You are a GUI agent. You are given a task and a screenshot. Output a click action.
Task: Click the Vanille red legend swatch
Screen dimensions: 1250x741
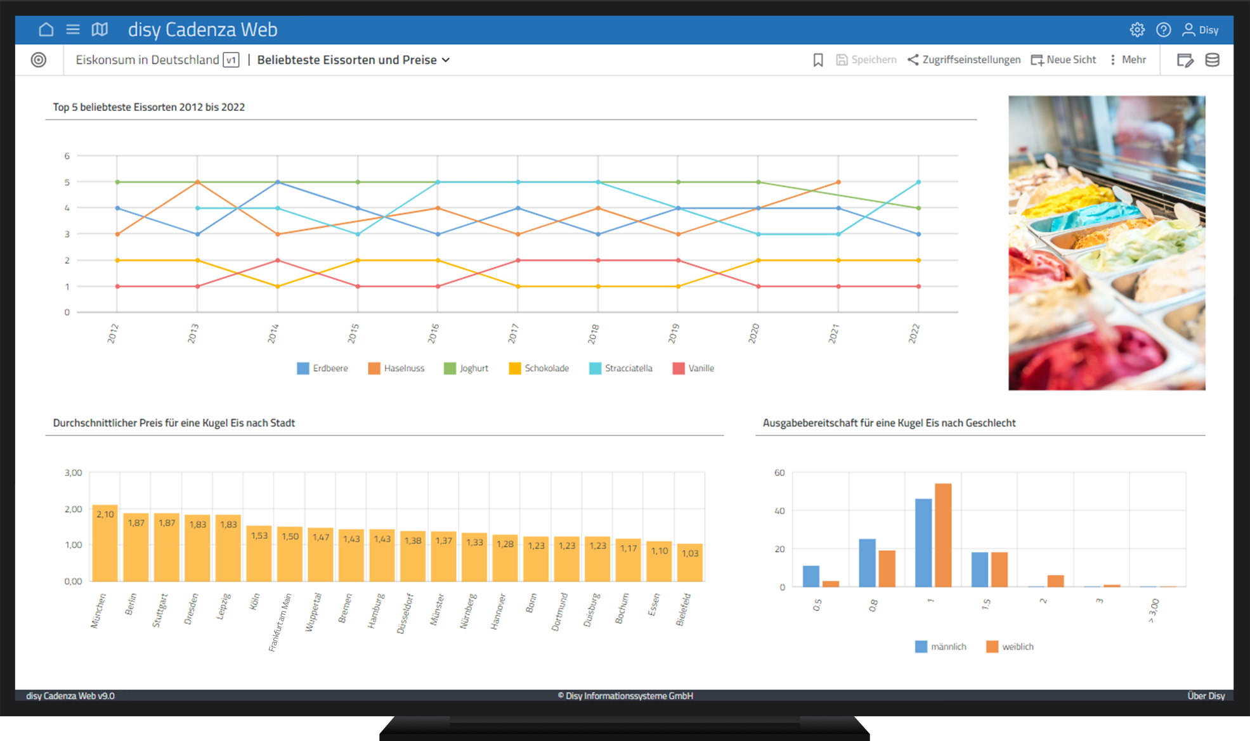[679, 368]
